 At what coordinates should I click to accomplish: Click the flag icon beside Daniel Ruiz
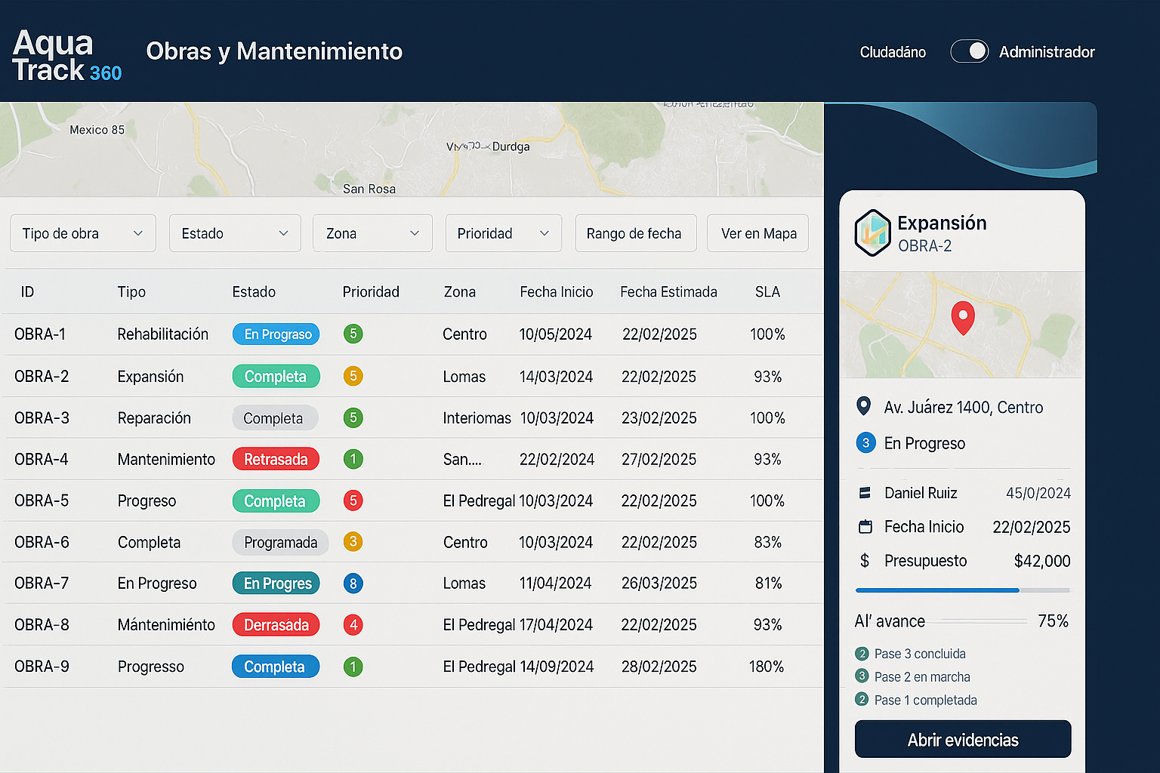(x=865, y=493)
